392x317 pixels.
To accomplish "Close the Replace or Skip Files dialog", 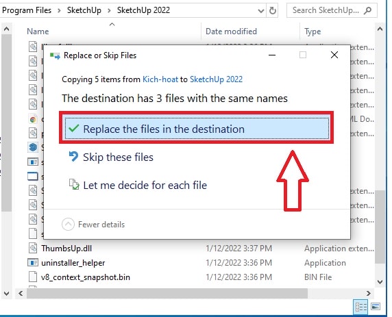I will click(x=334, y=55).
